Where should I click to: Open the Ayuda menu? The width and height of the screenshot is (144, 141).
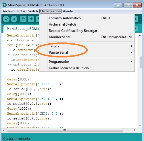pyautogui.click(x=68, y=11)
